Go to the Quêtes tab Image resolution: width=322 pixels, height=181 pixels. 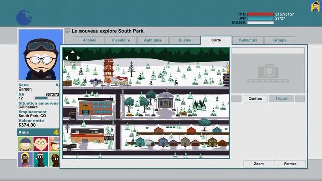pyautogui.click(x=185, y=40)
